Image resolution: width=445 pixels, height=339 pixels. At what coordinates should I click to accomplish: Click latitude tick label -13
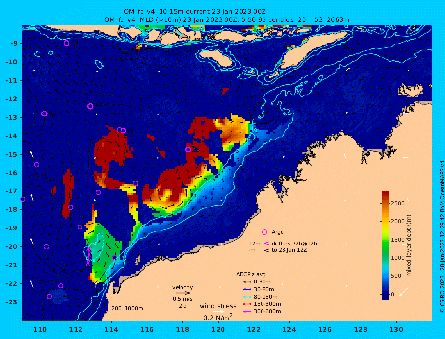pos(11,117)
